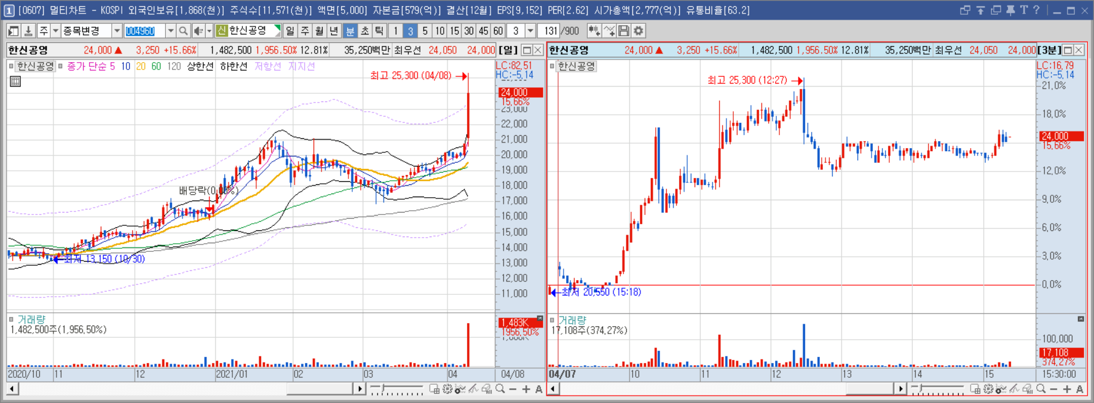The width and height of the screenshot is (1094, 403).
Task: Click the gear icon below 3-minute chart
Action: coord(988,389)
